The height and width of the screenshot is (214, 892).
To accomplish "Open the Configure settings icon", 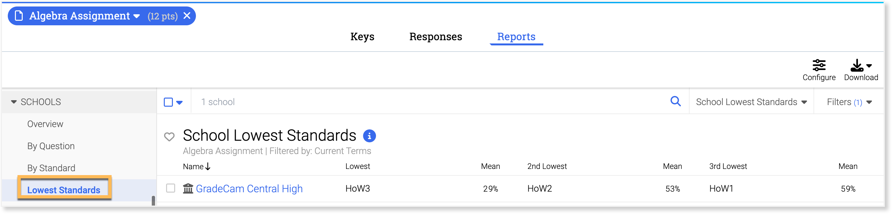I will 819,65.
